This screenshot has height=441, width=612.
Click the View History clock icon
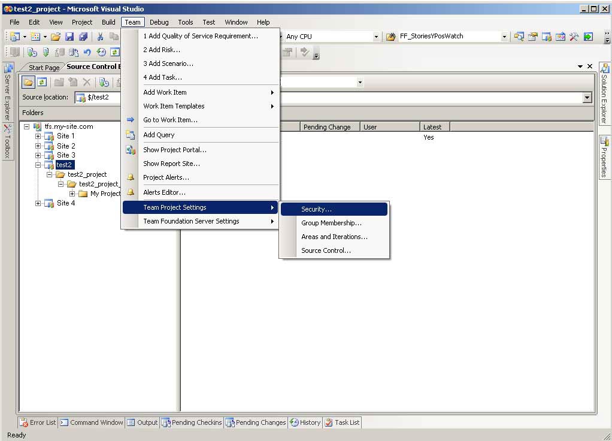pyautogui.click(x=101, y=52)
